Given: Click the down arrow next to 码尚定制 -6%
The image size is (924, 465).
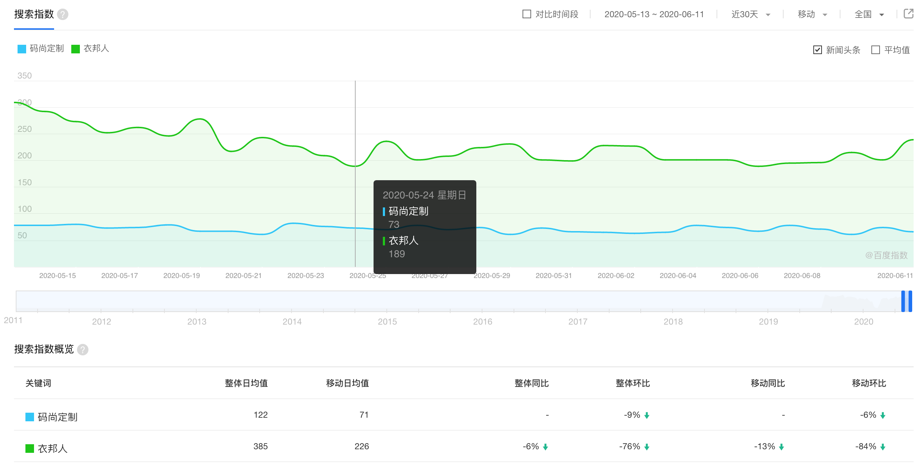Looking at the screenshot, I should point(883,416).
